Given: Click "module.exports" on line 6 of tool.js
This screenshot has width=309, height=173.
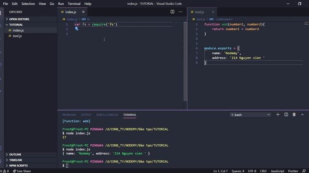Looking at the screenshot, I should 218,48.
